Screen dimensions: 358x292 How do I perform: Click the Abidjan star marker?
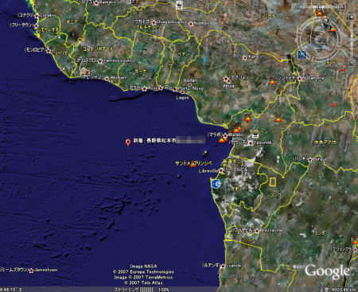pyautogui.click(x=107, y=79)
